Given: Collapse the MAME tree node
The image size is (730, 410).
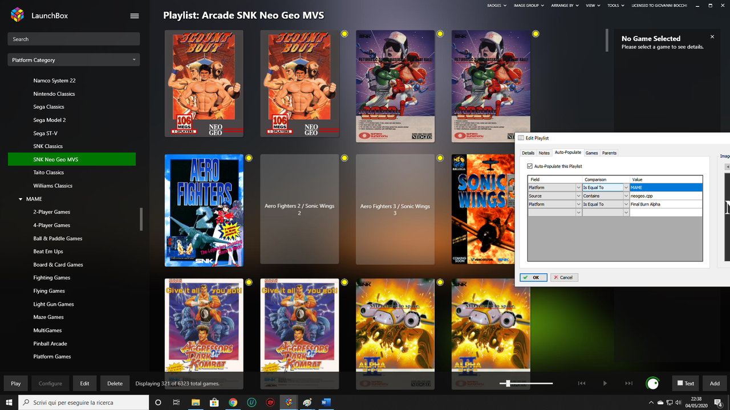Looking at the screenshot, I should coord(21,199).
